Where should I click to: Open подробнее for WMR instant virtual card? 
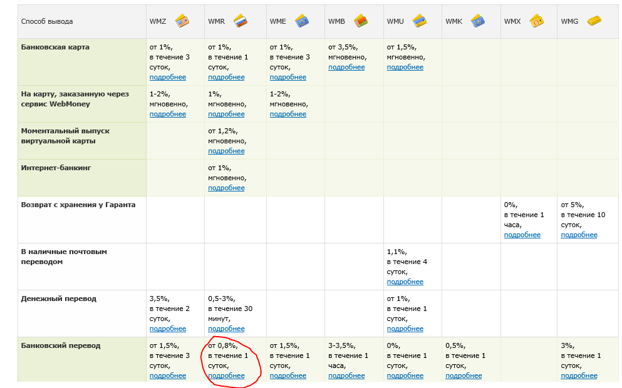226,151
